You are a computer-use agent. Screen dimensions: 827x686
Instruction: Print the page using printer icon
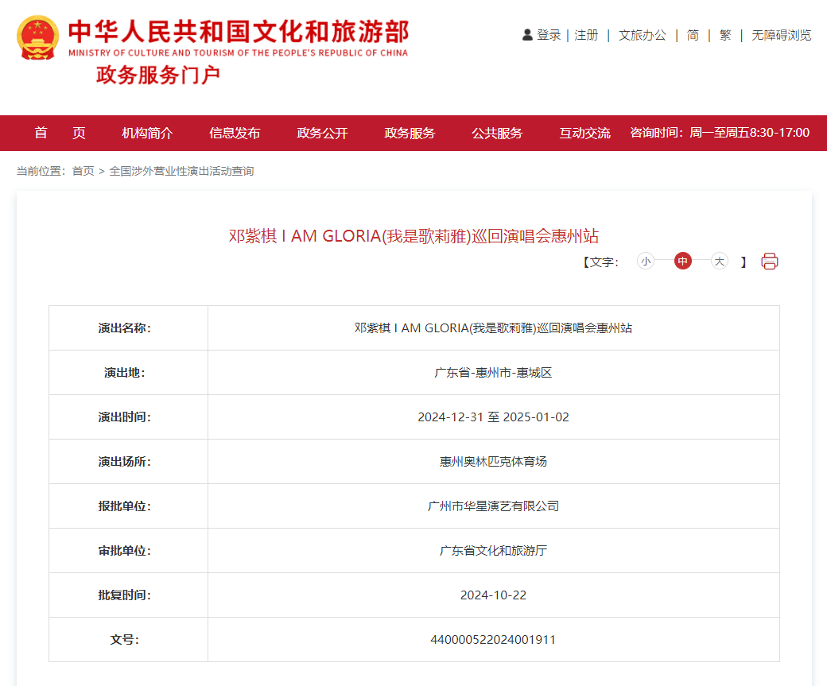tap(770, 261)
